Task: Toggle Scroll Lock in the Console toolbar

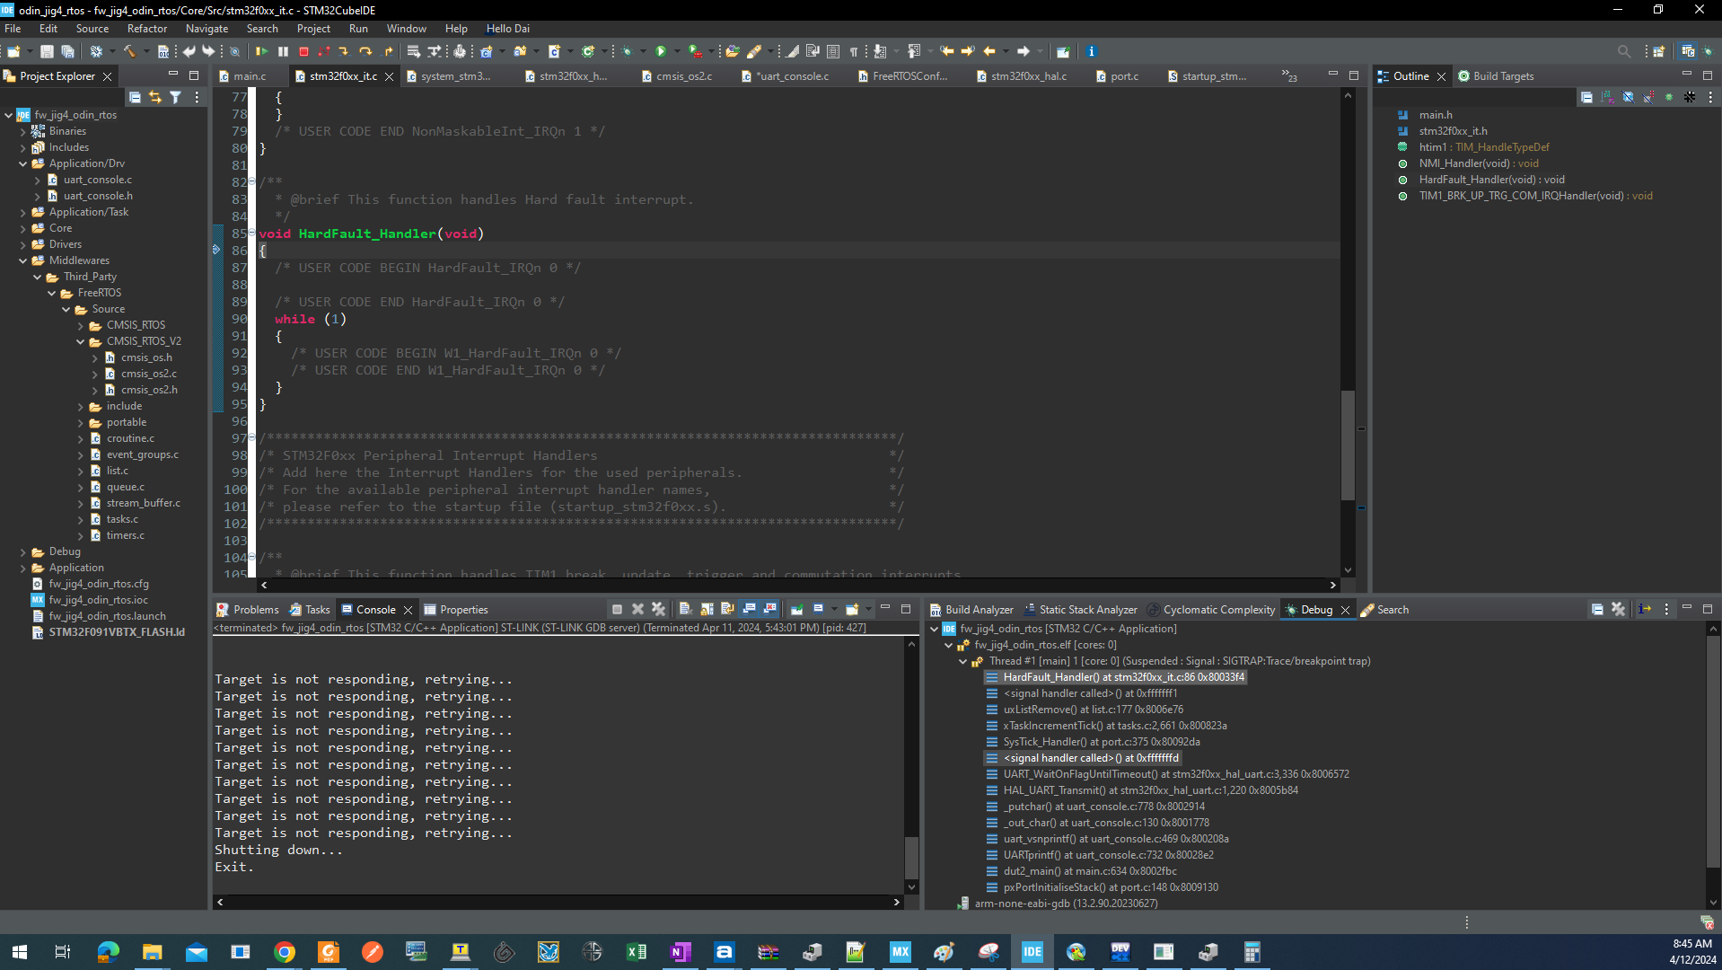Action: [705, 609]
